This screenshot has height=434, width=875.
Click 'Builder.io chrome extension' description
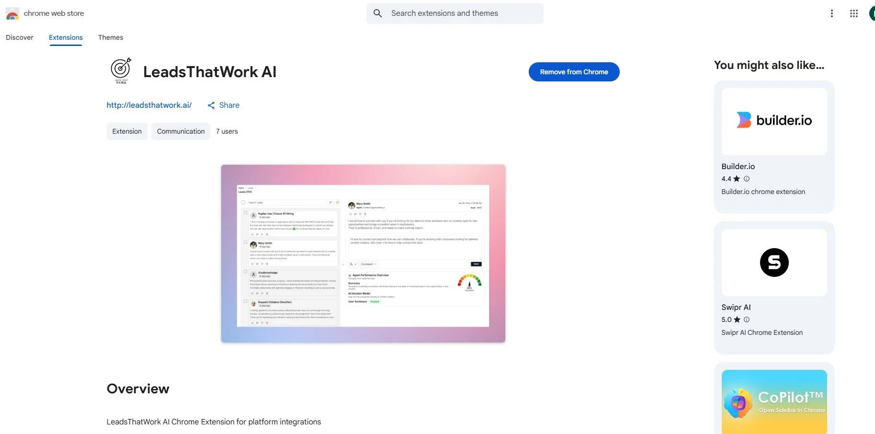tap(763, 192)
